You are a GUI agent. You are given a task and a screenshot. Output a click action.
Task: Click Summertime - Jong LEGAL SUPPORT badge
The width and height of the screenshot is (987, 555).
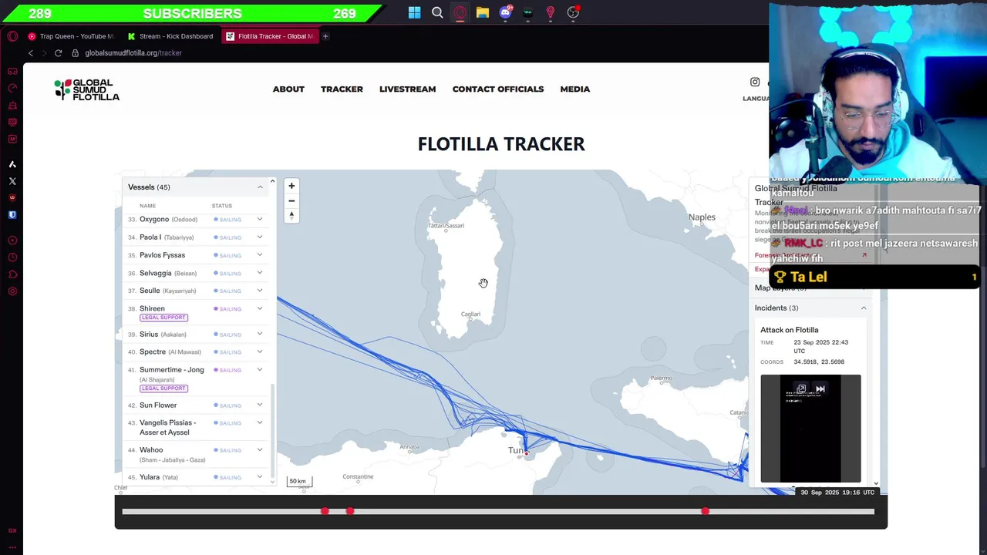point(163,388)
